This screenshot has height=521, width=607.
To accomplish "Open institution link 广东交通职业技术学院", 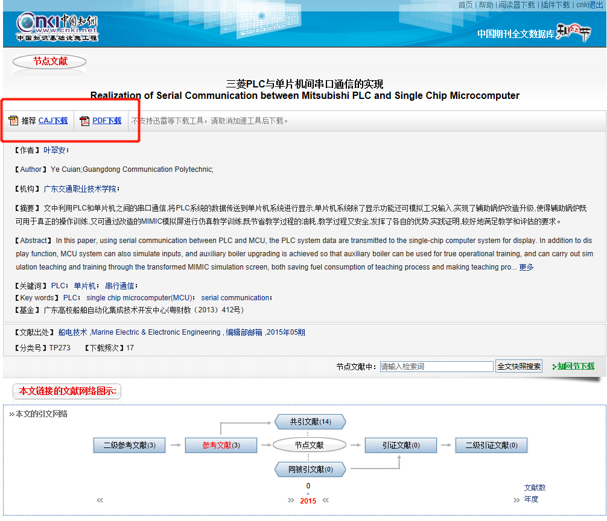I will pos(80,189).
